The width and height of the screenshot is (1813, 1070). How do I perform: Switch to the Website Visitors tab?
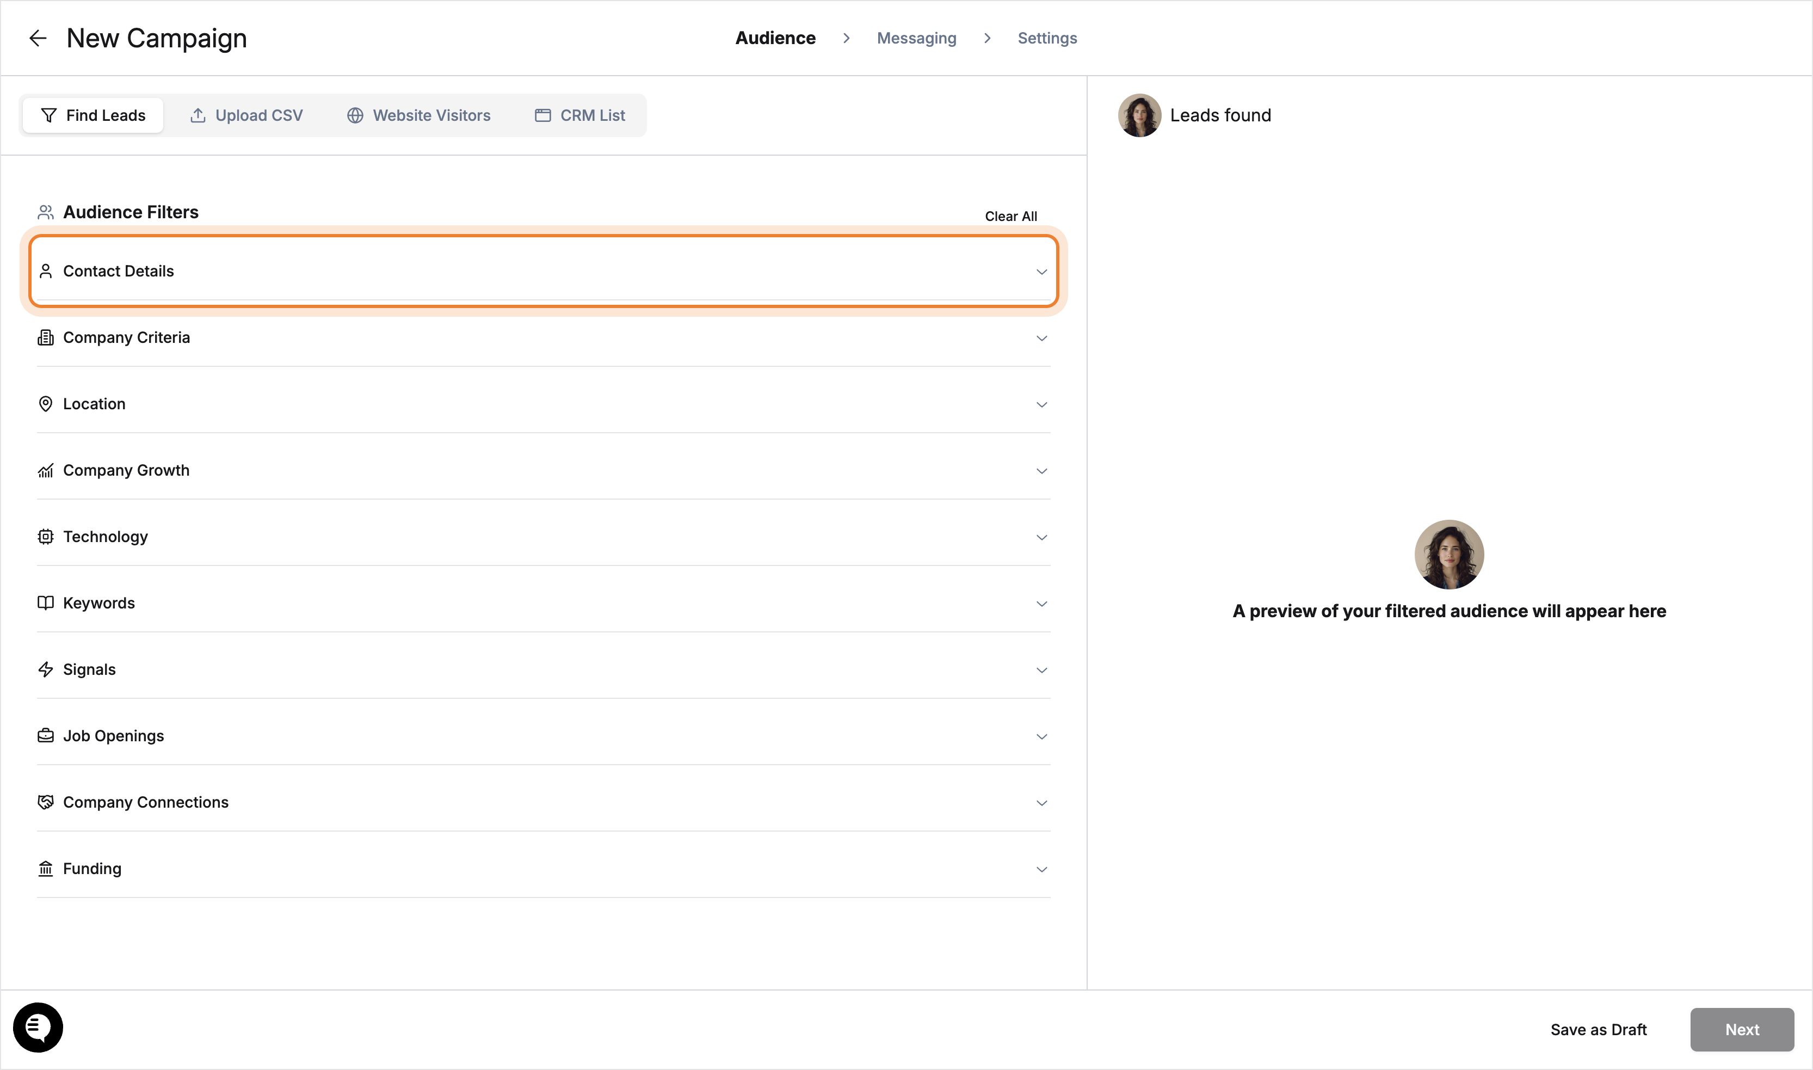point(418,115)
